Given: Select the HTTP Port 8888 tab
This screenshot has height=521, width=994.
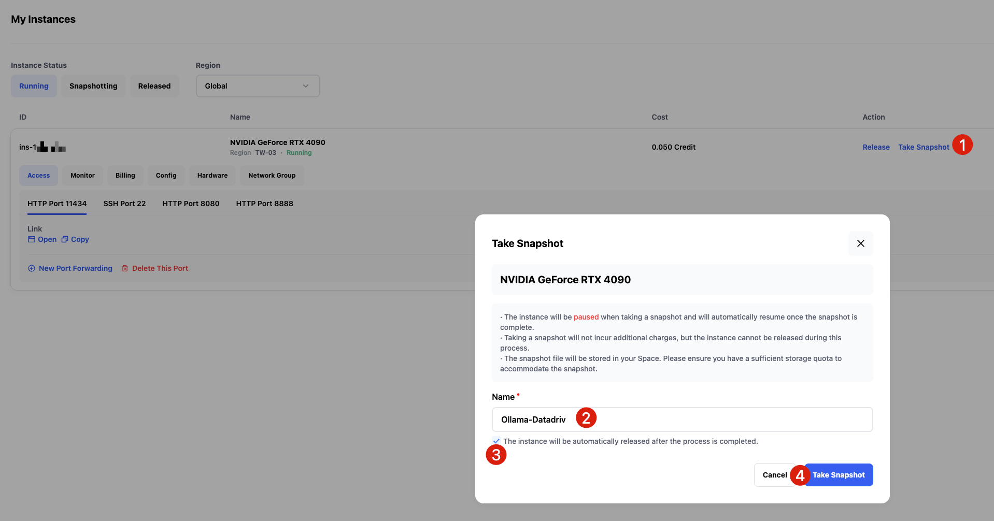Looking at the screenshot, I should tap(264, 204).
